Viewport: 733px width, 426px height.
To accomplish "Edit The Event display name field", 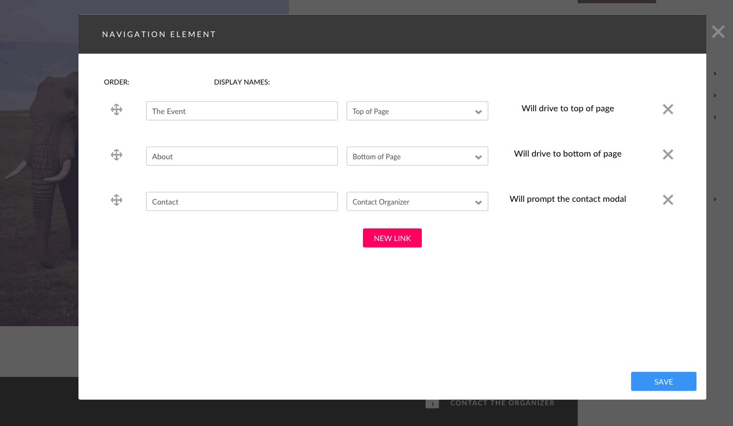I will (x=242, y=111).
